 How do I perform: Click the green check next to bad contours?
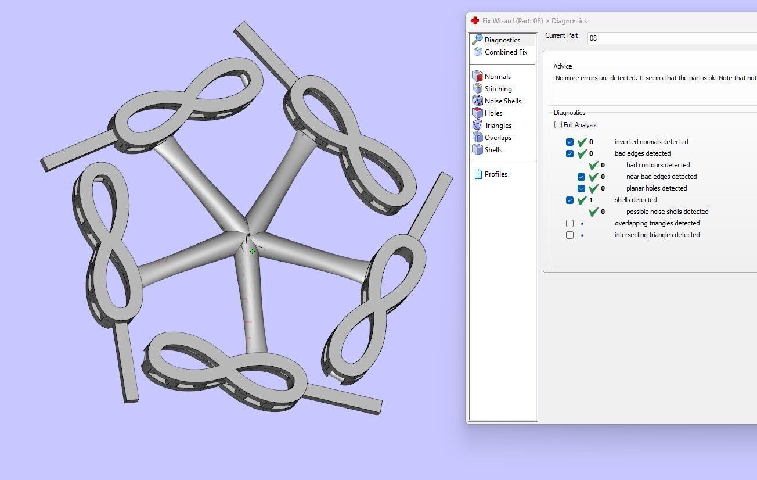594,165
